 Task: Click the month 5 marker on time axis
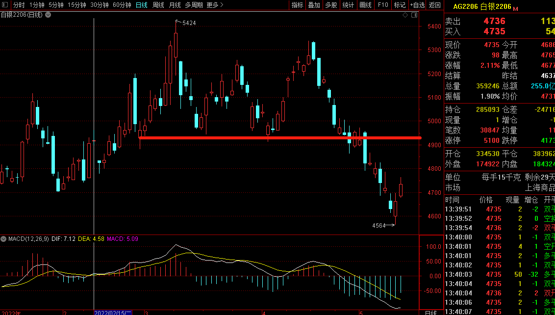[361, 313]
